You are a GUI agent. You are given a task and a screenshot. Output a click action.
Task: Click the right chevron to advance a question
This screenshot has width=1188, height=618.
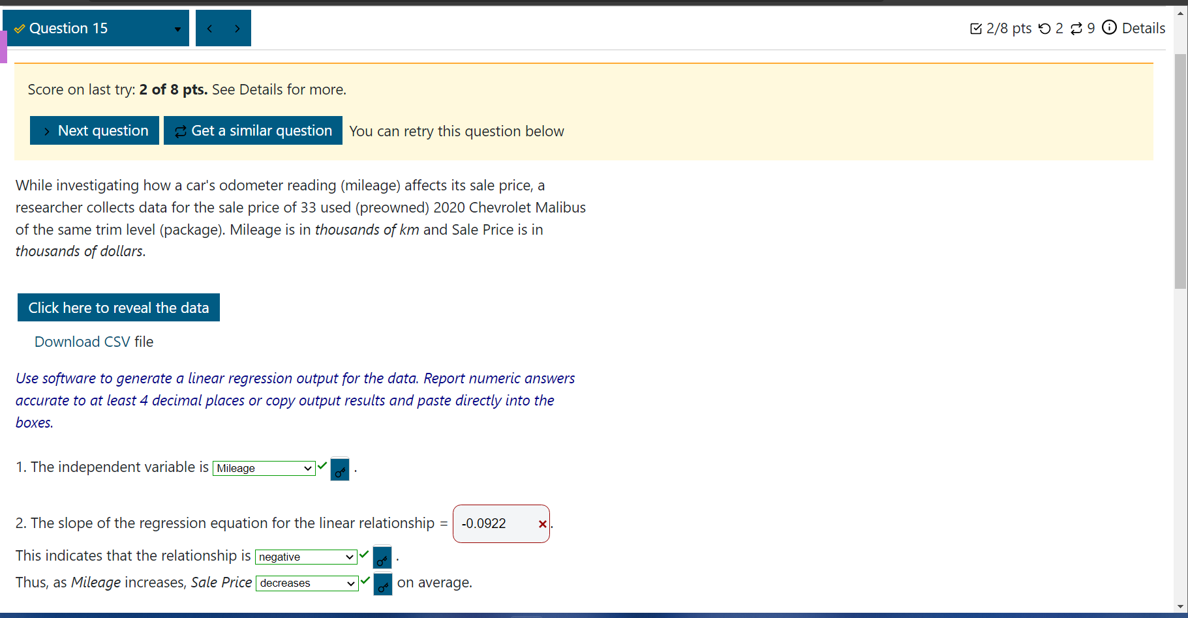[x=237, y=28]
